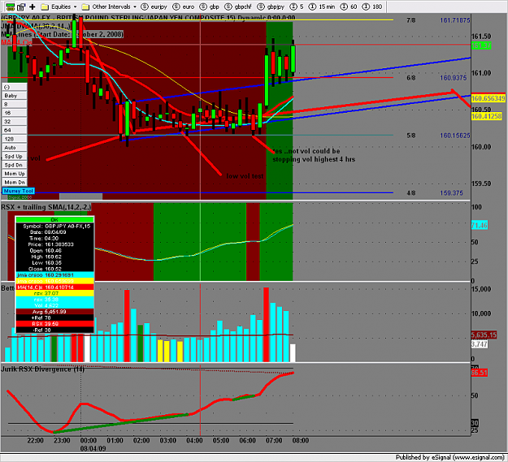
Task: Click the green OK bar of data window
Action: click(54, 220)
